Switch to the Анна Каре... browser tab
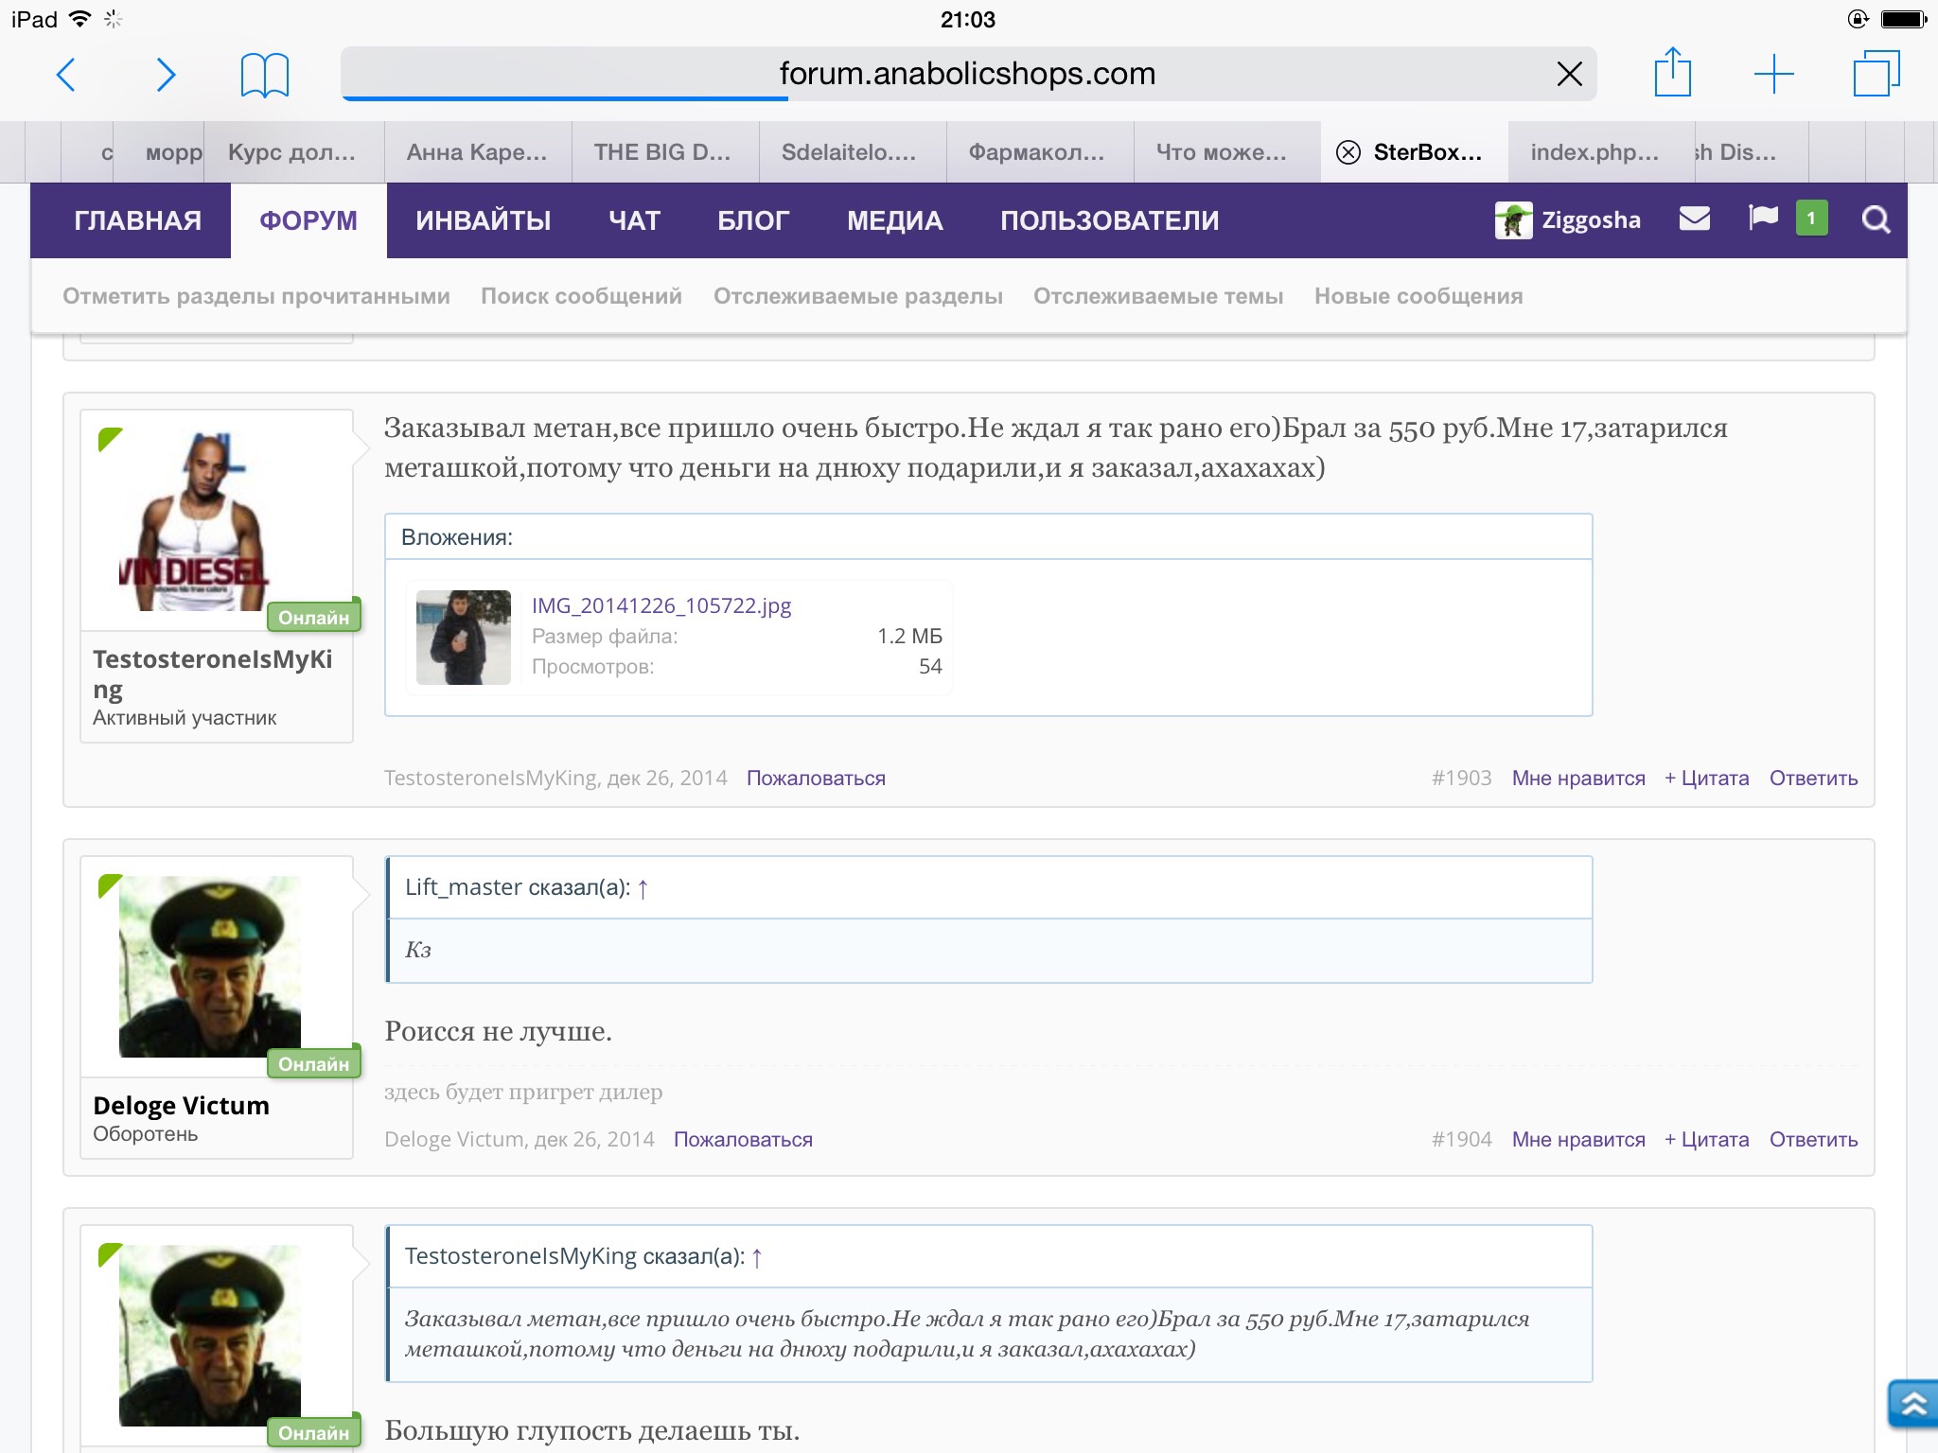1938x1453 pixels. [477, 152]
